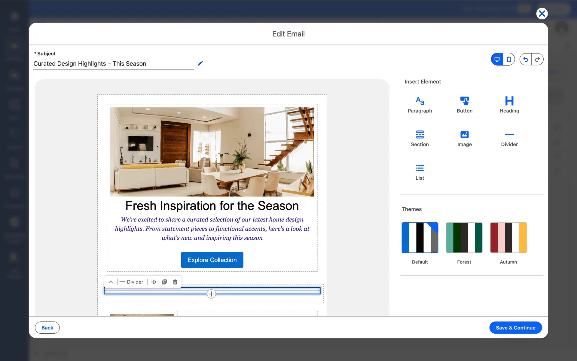The height and width of the screenshot is (361, 577).
Task: Insert a Paragraph element
Action: point(420,104)
